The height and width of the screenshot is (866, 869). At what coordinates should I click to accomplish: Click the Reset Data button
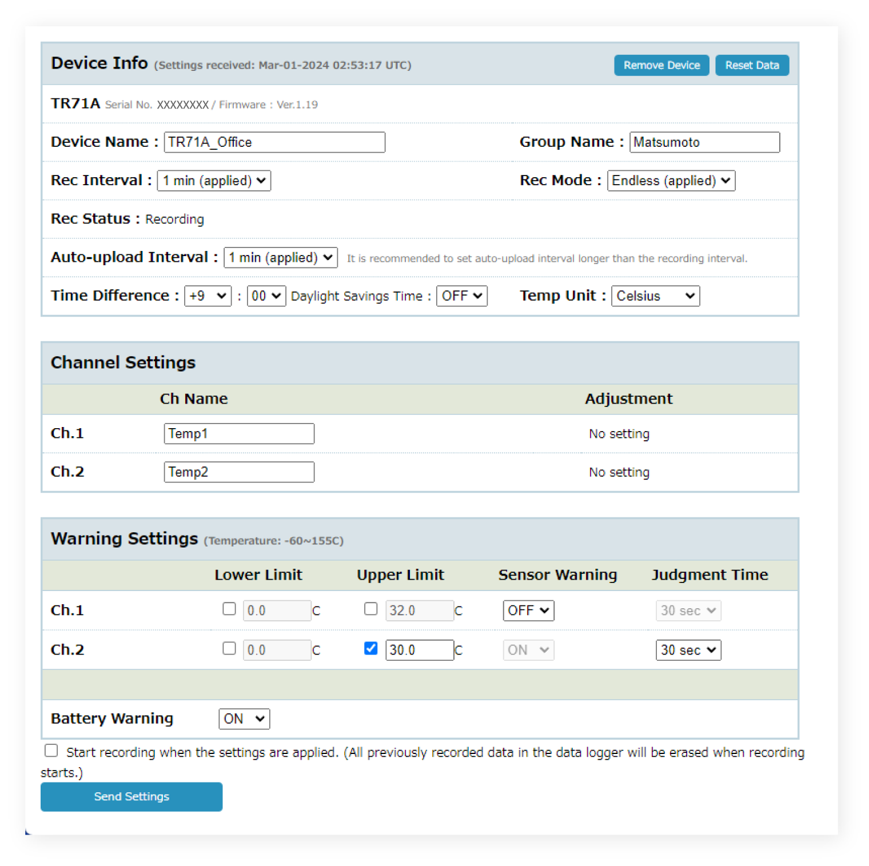pyautogui.click(x=752, y=65)
